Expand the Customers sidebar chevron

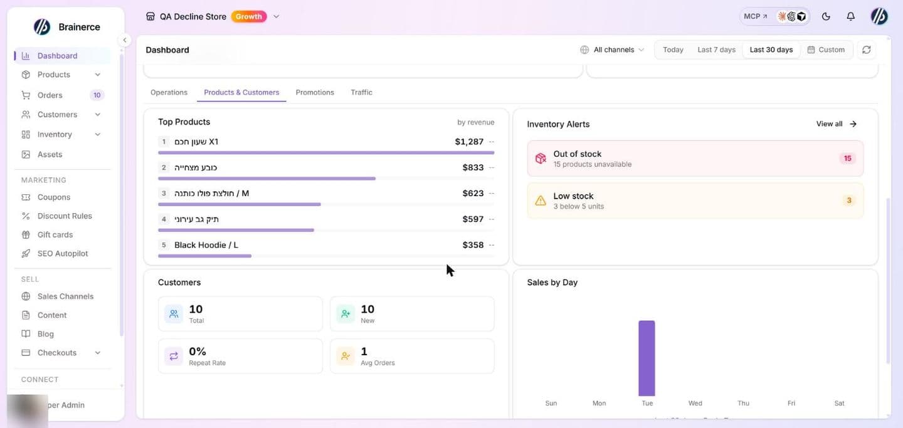(x=97, y=115)
